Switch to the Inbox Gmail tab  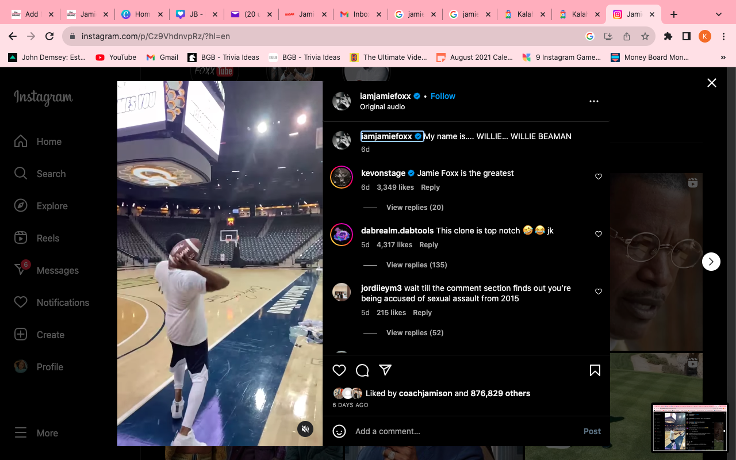[359, 14]
